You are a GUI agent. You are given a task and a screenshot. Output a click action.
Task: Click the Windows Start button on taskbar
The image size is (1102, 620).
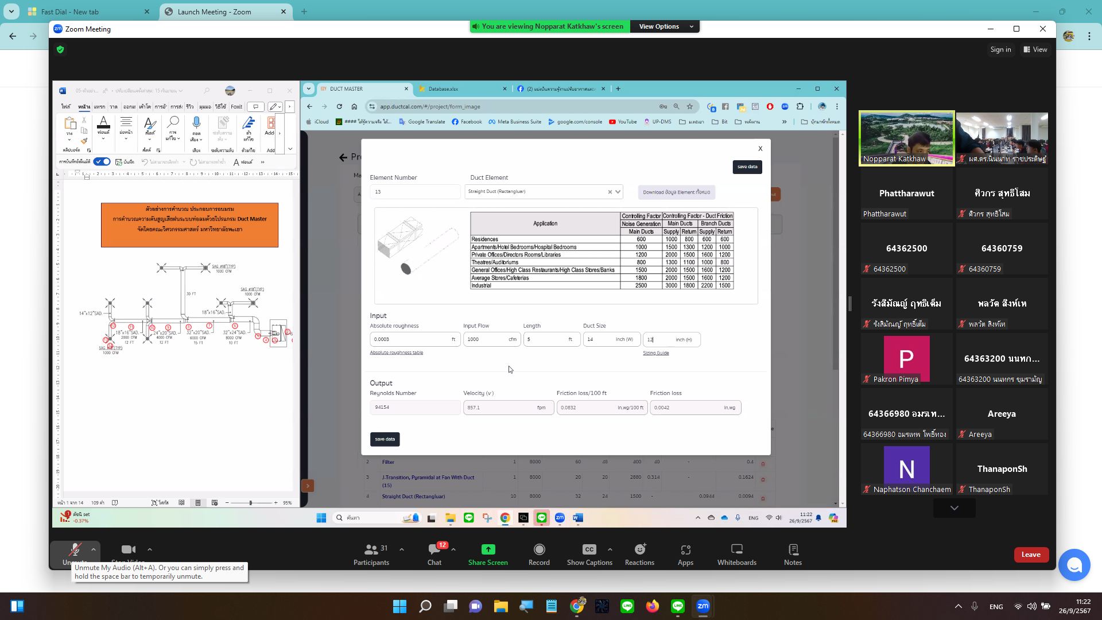[x=399, y=606]
